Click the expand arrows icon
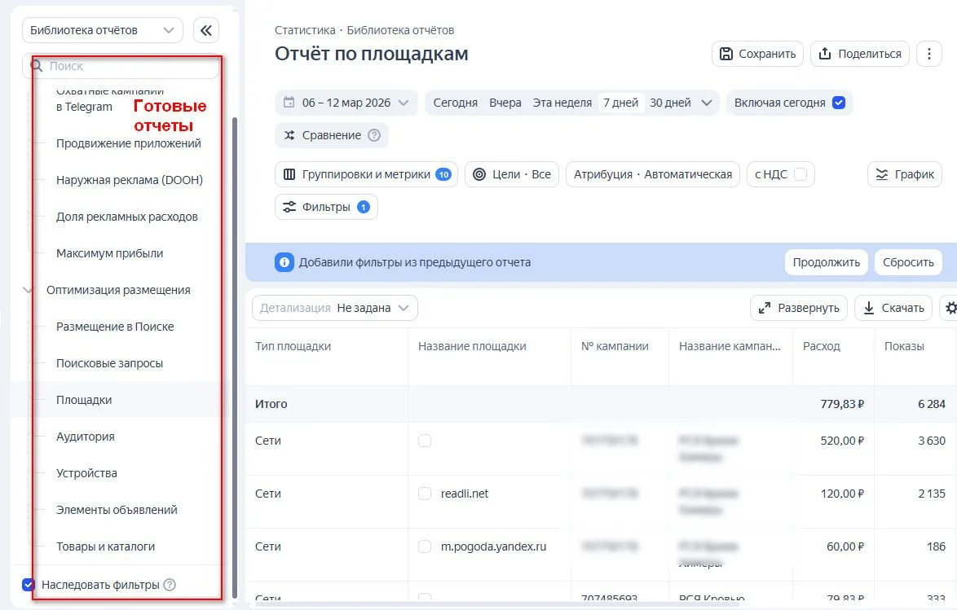Viewport: 957px width, 610px height. click(x=764, y=308)
